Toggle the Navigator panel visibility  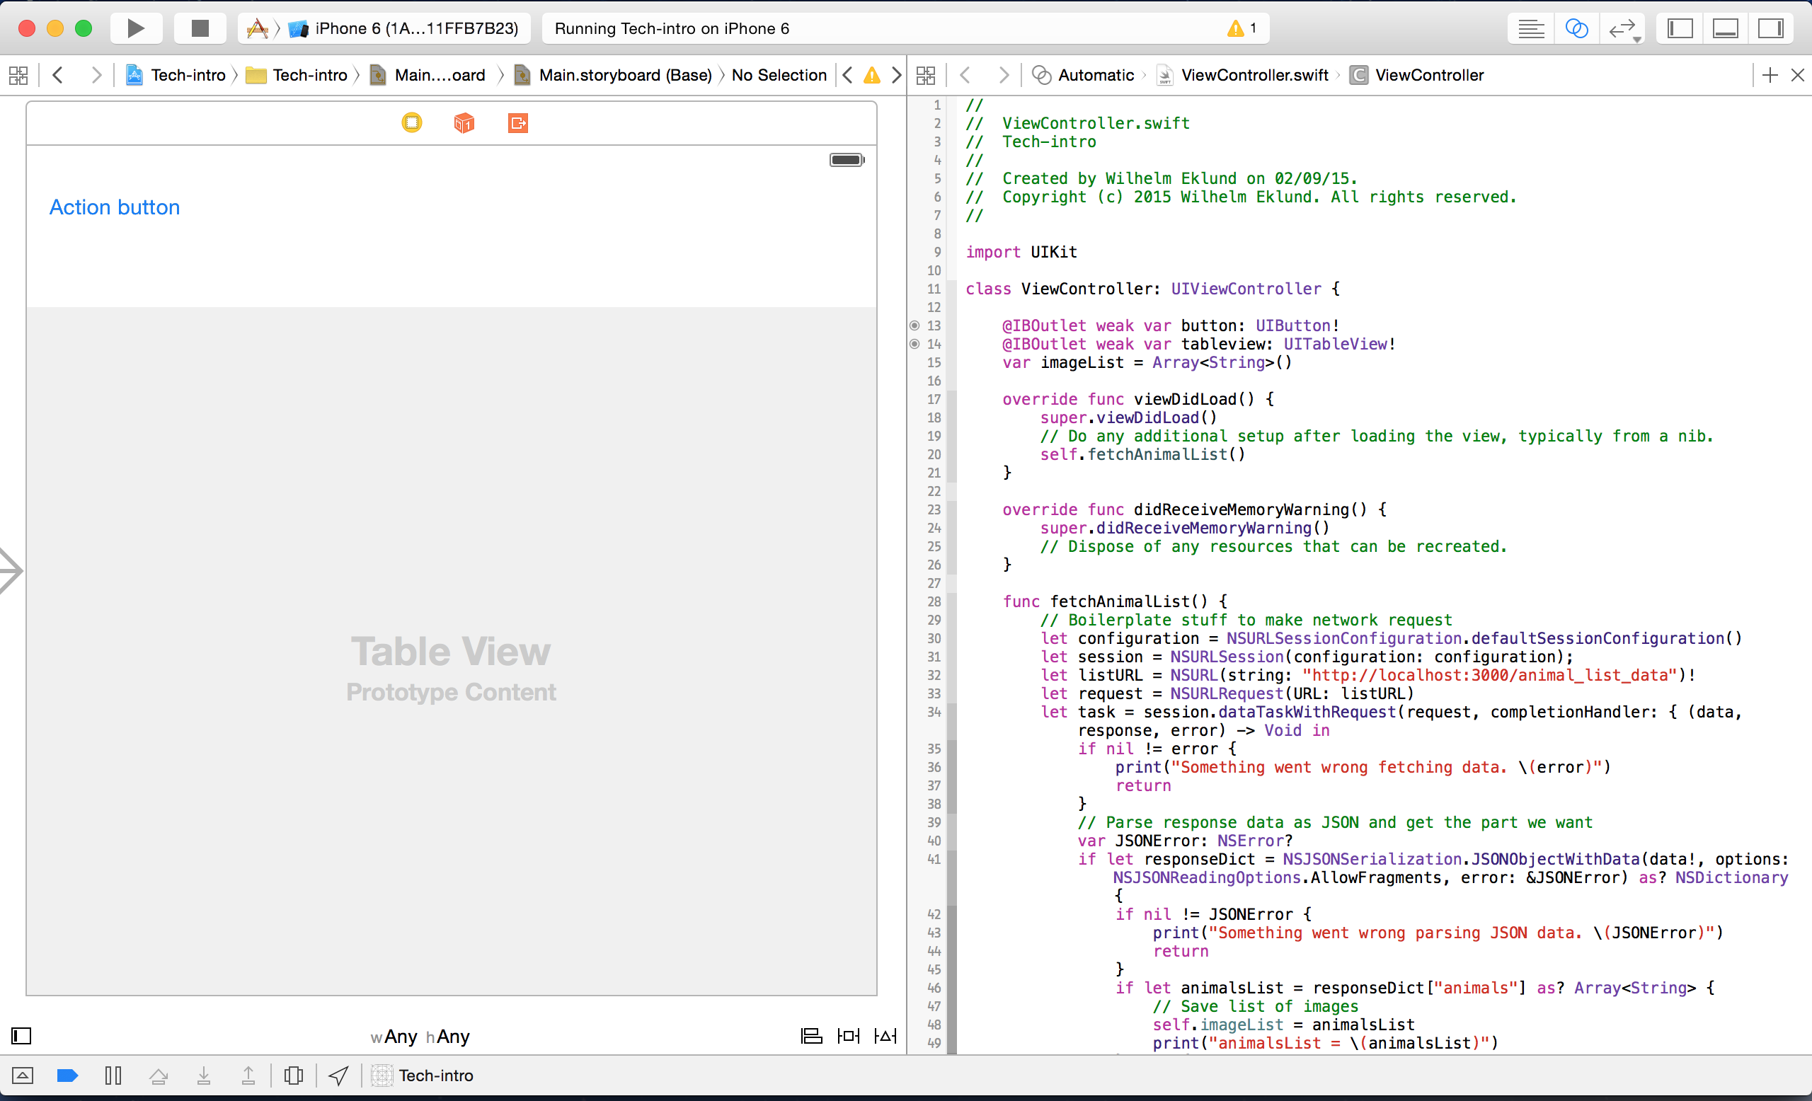click(x=1680, y=29)
